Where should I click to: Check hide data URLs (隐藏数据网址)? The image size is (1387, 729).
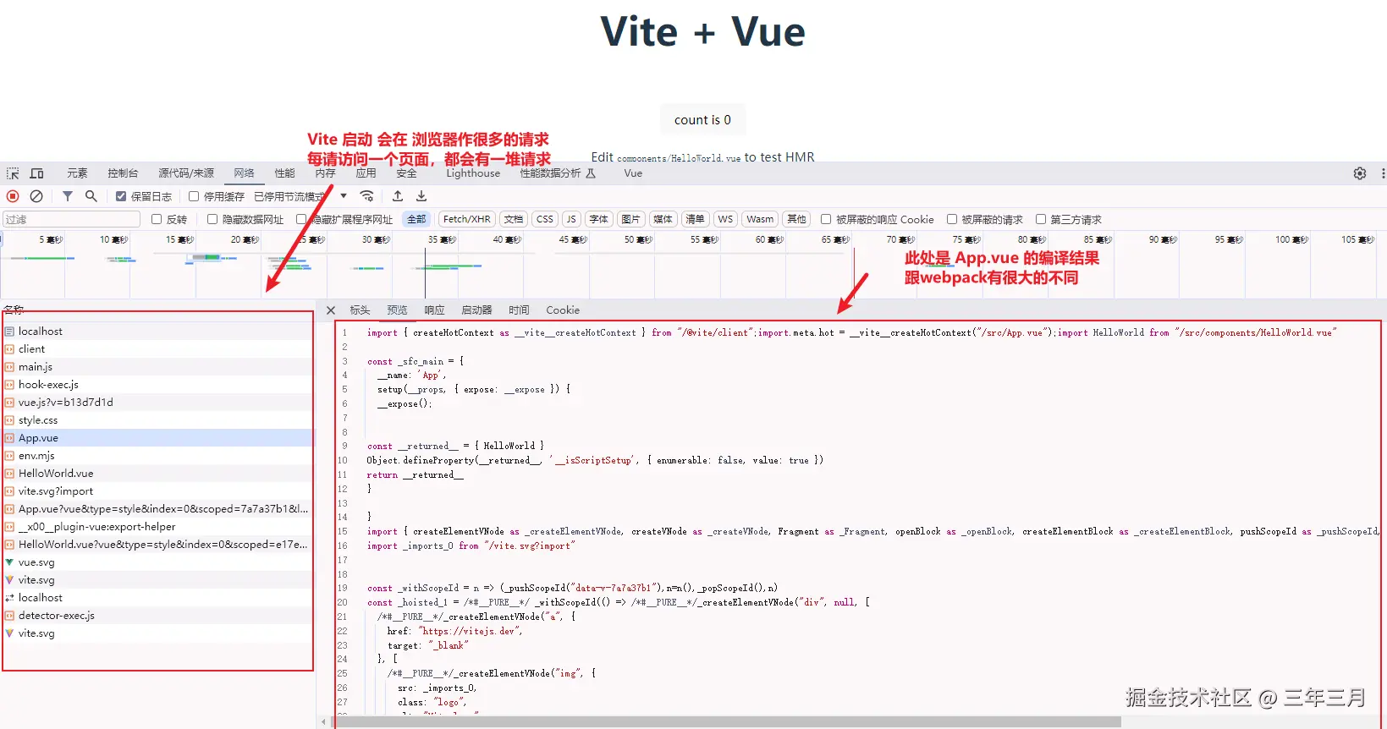pyautogui.click(x=212, y=219)
